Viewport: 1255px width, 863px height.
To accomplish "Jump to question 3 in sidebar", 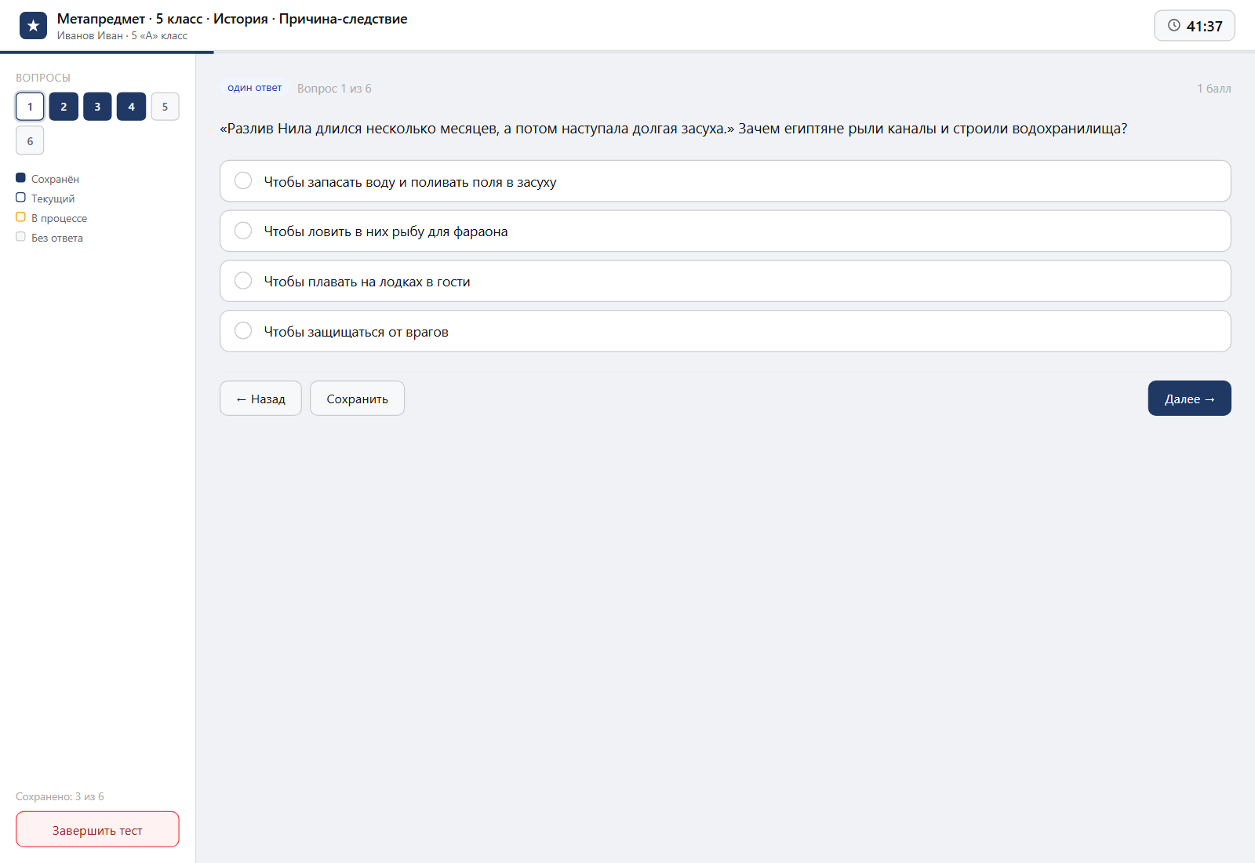I will pyautogui.click(x=97, y=107).
